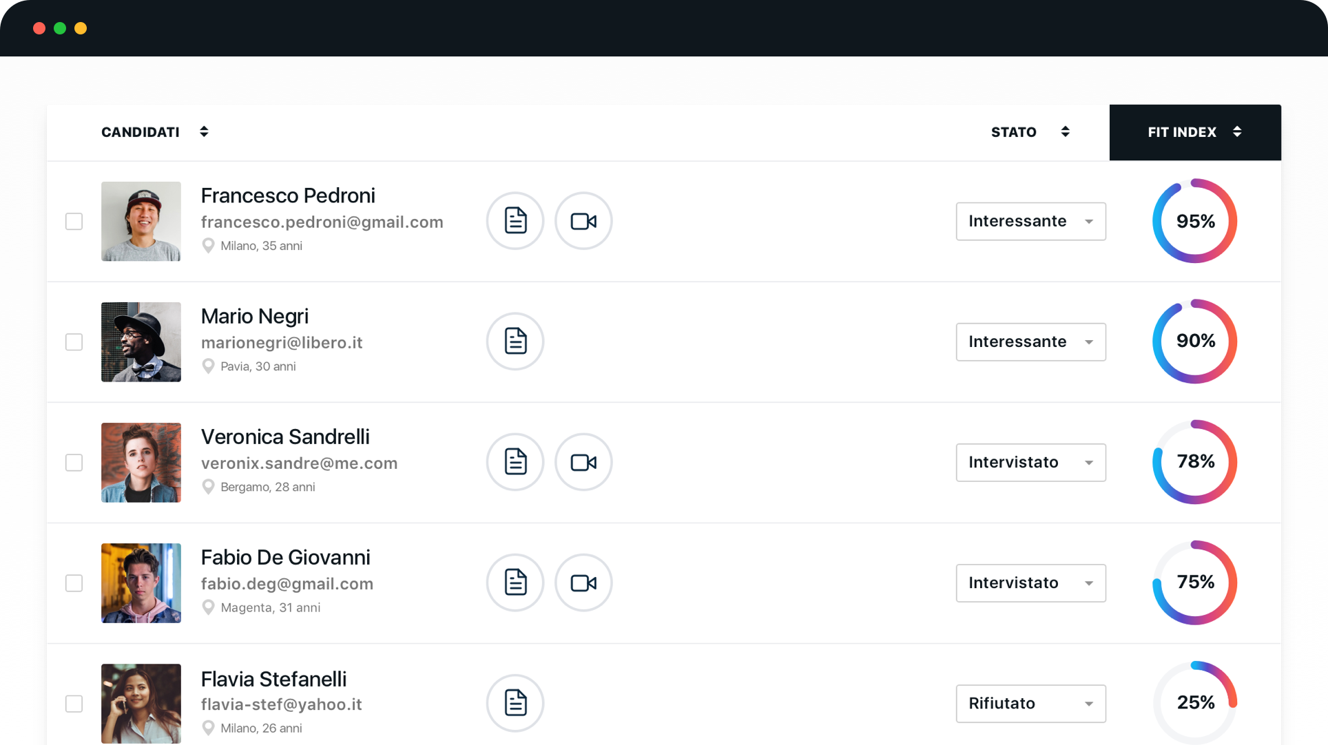
Task: Tick the checkbox for Francesco Pedroni
Action: coord(74,221)
